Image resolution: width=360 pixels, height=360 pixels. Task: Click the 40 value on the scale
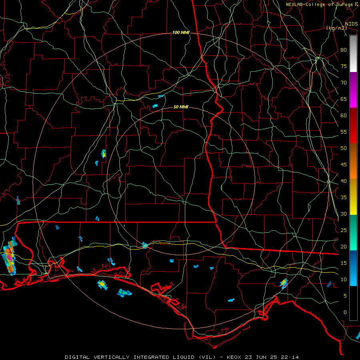coord(344,181)
